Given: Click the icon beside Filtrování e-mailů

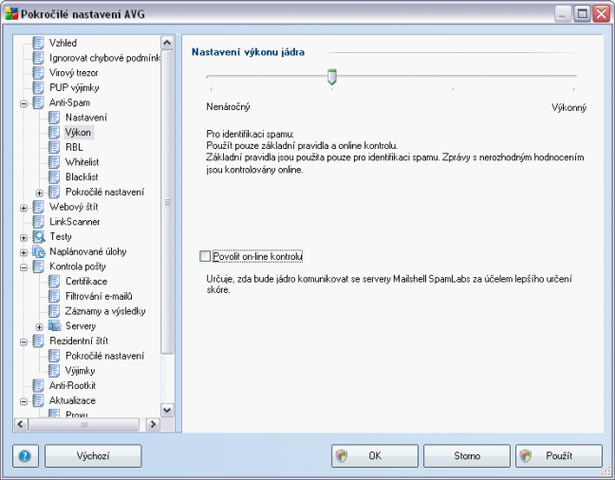Looking at the screenshot, I should tap(54, 296).
